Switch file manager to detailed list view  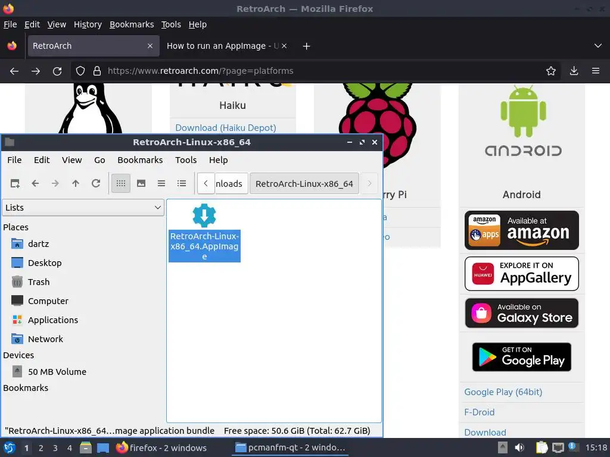click(182, 183)
